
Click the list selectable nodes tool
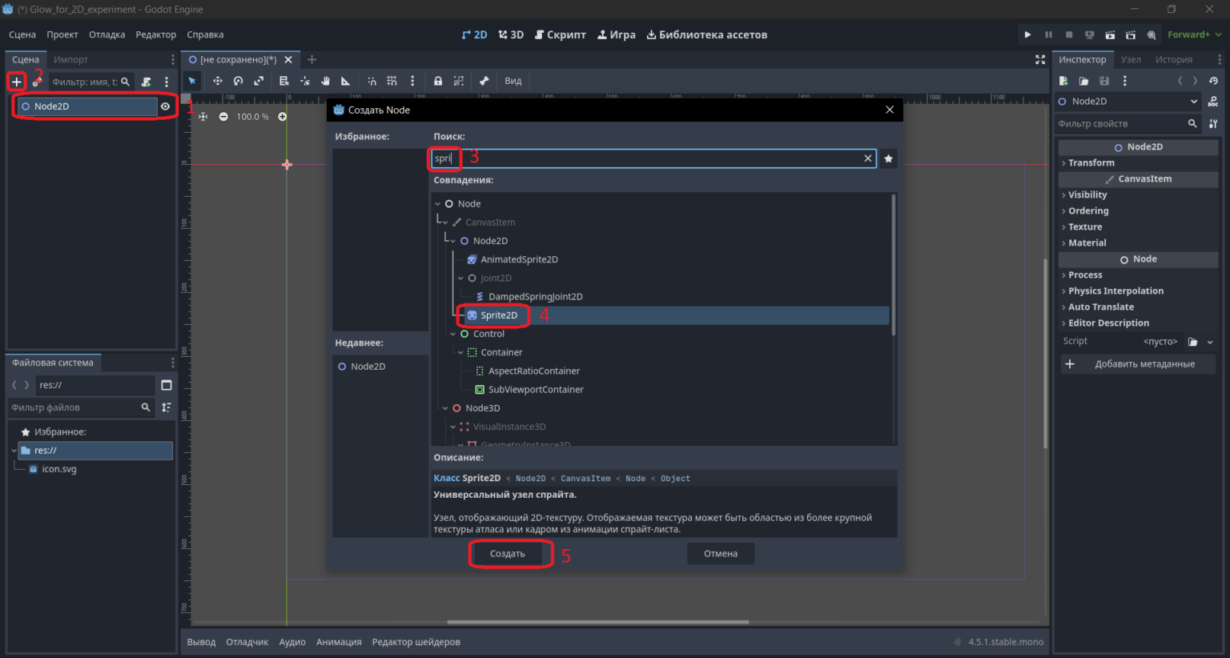(283, 81)
